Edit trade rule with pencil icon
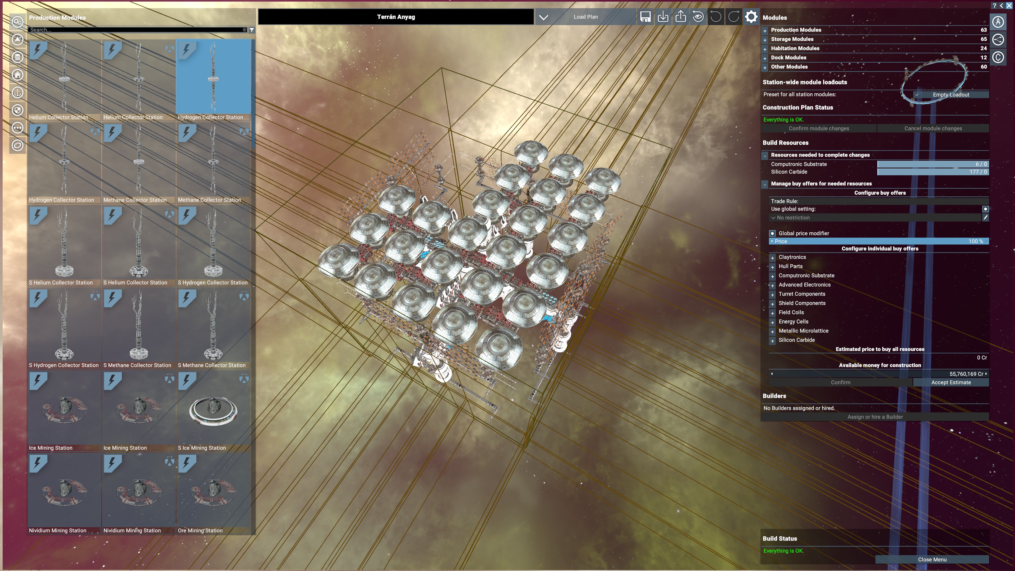Screen dimensions: 1015x571 pos(985,218)
